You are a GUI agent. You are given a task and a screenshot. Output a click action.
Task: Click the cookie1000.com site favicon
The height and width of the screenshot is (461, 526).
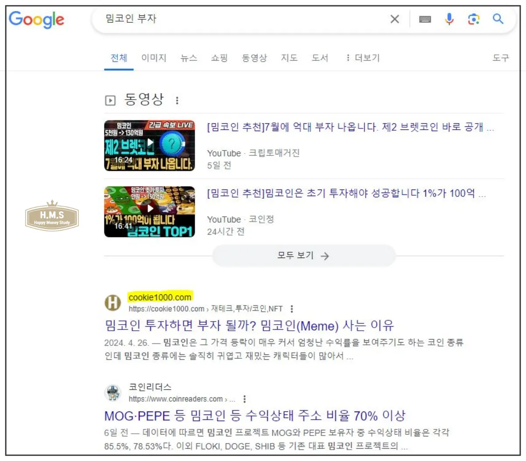113,303
